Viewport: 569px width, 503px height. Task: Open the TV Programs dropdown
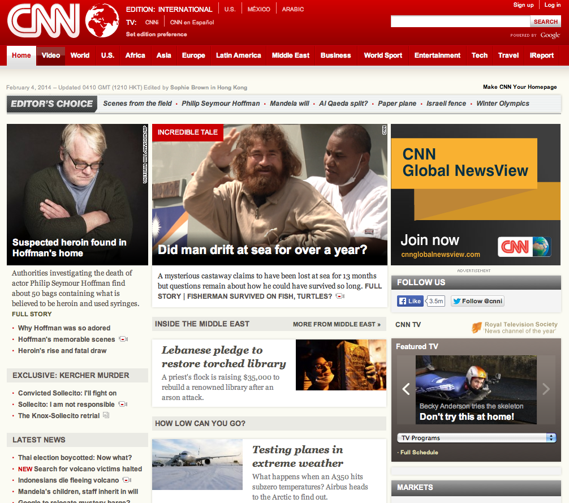tap(476, 438)
